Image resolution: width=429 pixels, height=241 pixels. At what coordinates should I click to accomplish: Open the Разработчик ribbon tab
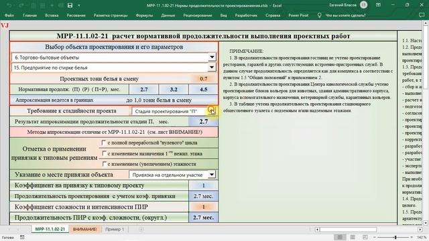pyautogui.click(x=246, y=15)
